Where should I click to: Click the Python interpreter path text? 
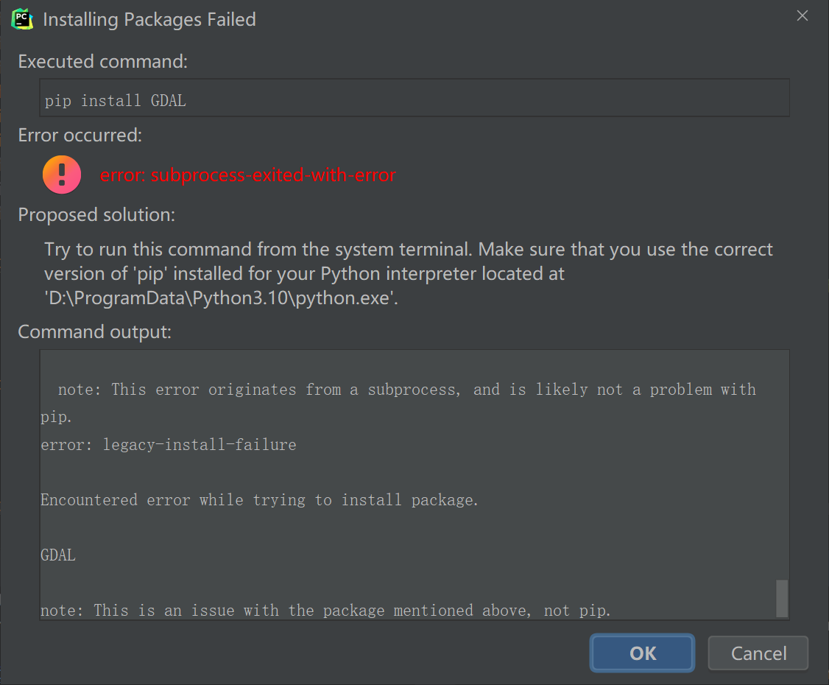pyautogui.click(x=222, y=298)
